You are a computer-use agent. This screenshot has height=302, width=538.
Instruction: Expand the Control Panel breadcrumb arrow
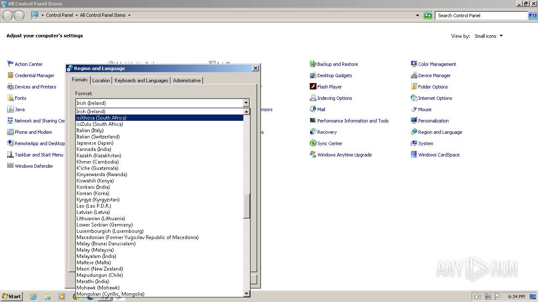coord(76,15)
